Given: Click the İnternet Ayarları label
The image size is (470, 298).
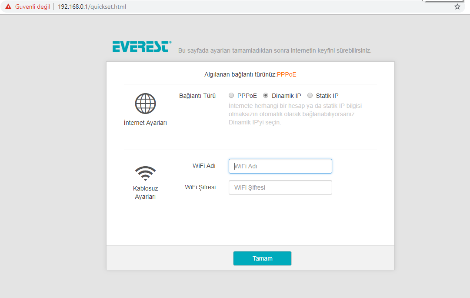Looking at the screenshot, I should pyautogui.click(x=145, y=123).
